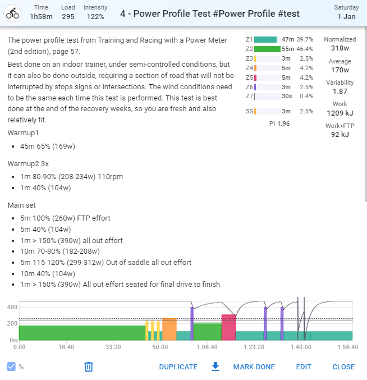The image size is (367, 380).
Task: Click MARK DONE button
Action: point(254,367)
